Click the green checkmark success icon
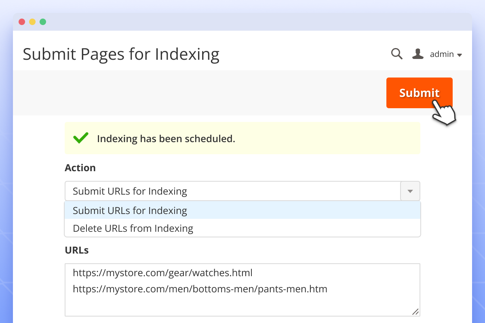Screen dimensions: 485x323 tap(80, 138)
